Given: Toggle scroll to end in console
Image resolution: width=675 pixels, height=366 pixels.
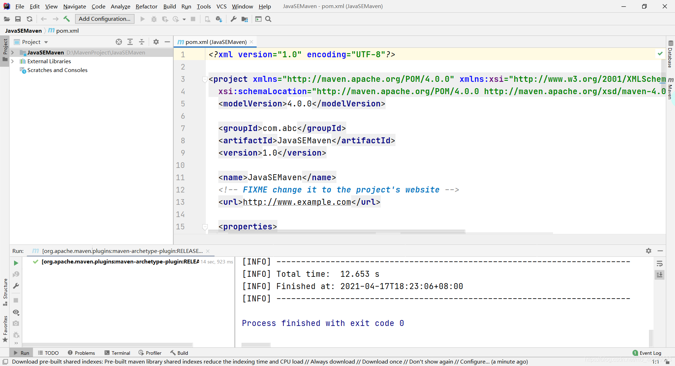Looking at the screenshot, I should point(660,275).
